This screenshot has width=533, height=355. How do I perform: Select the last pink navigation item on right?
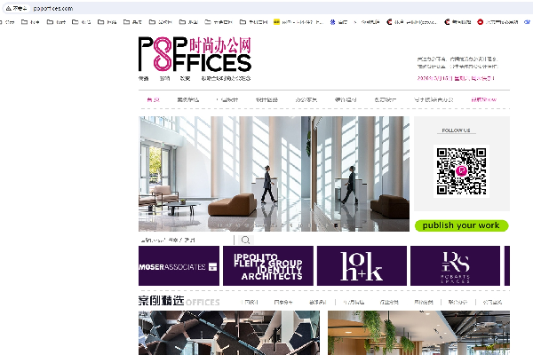pos(484,99)
